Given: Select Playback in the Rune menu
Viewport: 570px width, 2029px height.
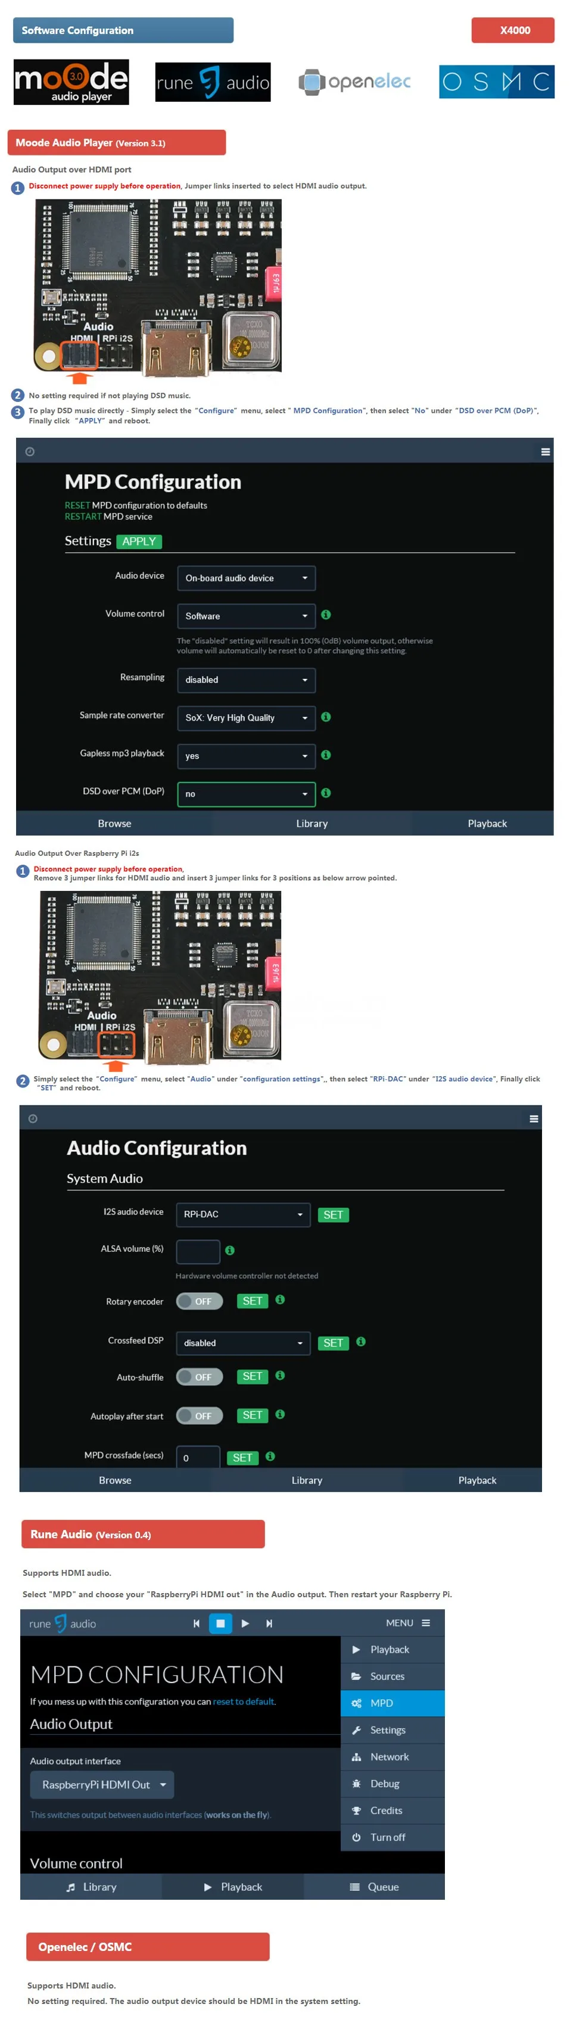Looking at the screenshot, I should (x=393, y=1650).
